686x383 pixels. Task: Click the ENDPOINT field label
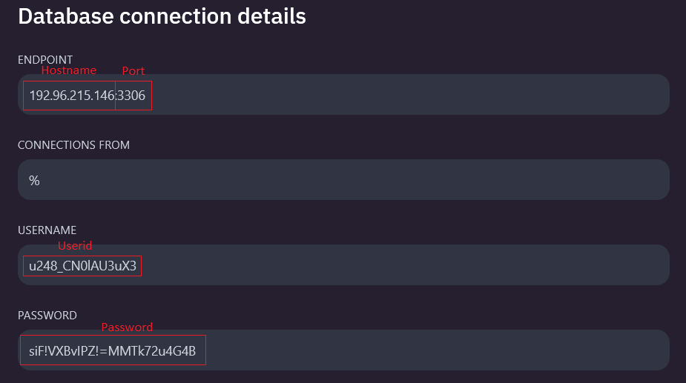tap(45, 60)
